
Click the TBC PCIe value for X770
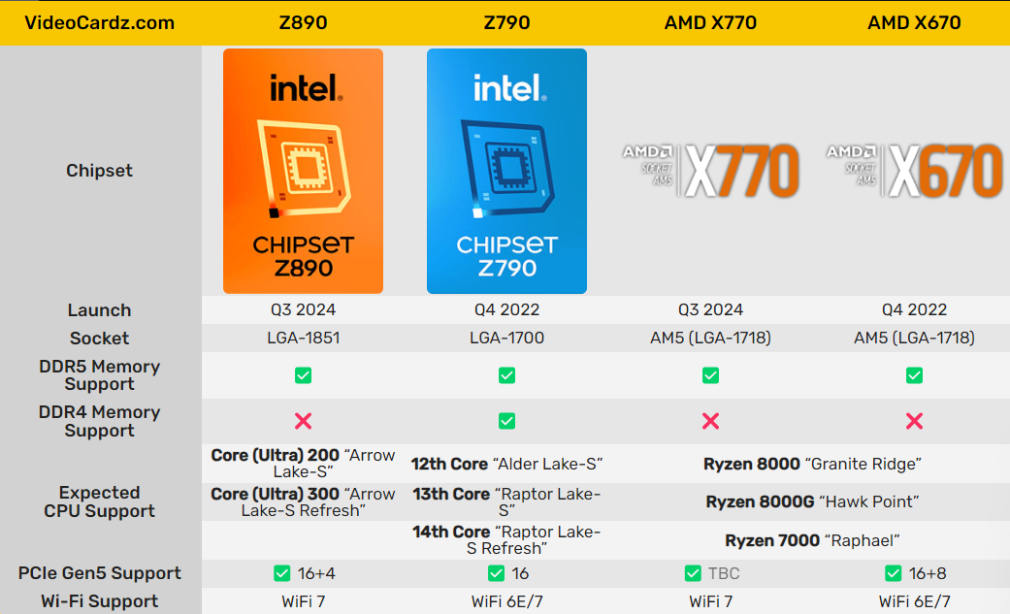[724, 573]
